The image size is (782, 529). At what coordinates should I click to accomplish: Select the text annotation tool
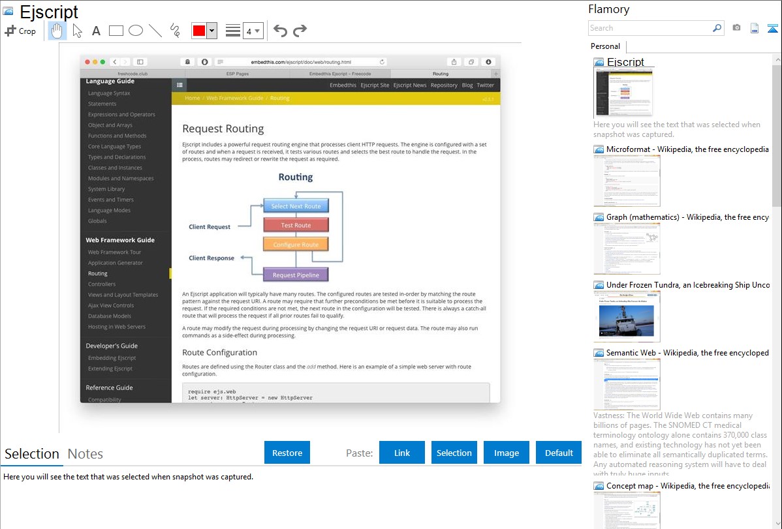pos(96,31)
